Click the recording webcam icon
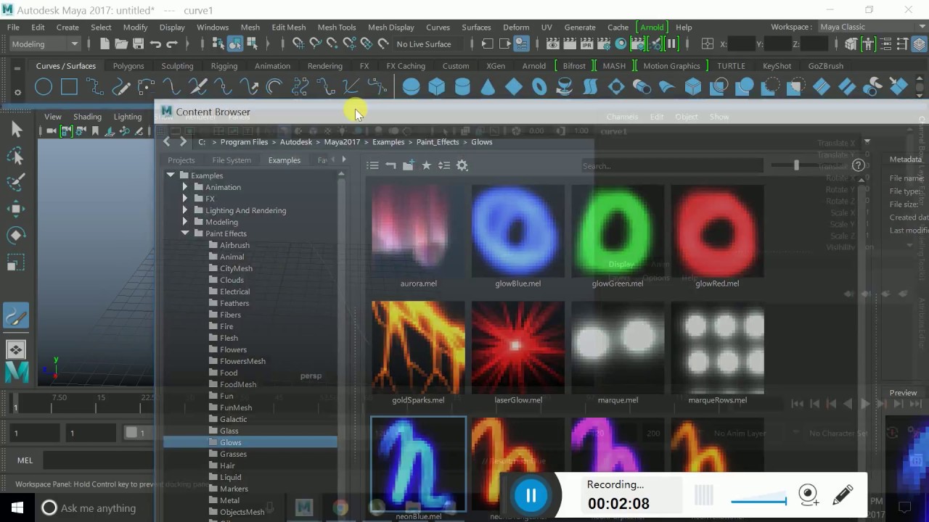 tap(809, 495)
